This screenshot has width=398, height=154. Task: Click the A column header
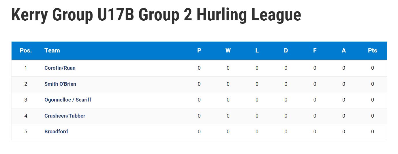(x=343, y=50)
